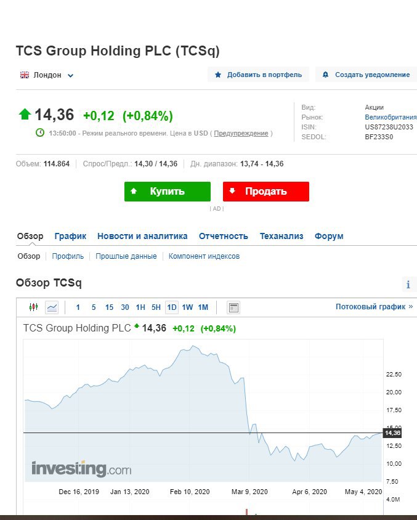Open Компонент индексов sub-tab

204,256
